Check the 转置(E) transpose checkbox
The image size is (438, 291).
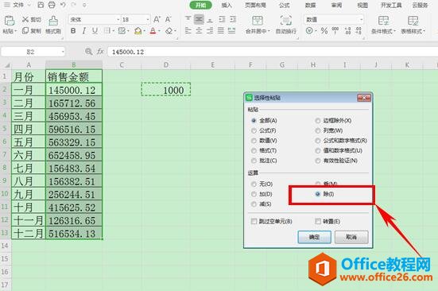(318, 221)
